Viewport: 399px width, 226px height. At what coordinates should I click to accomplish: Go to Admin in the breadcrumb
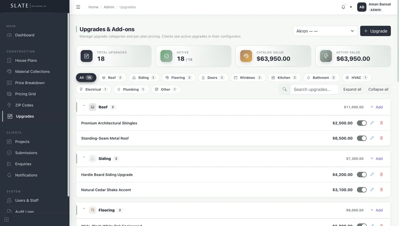[x=109, y=7]
